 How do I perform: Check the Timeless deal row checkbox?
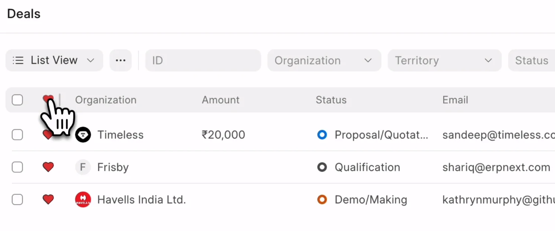[18, 135]
